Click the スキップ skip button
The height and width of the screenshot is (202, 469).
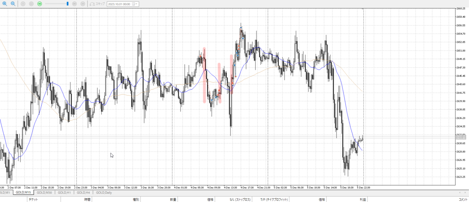coord(97,4)
